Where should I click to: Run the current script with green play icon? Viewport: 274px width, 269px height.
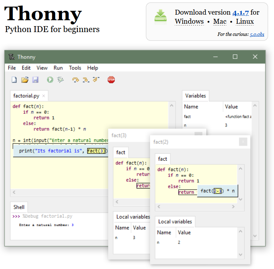point(50,80)
